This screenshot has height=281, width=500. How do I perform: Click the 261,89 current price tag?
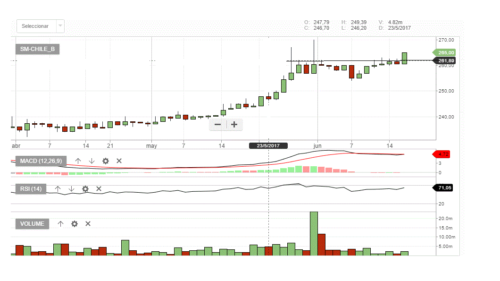pos(443,60)
